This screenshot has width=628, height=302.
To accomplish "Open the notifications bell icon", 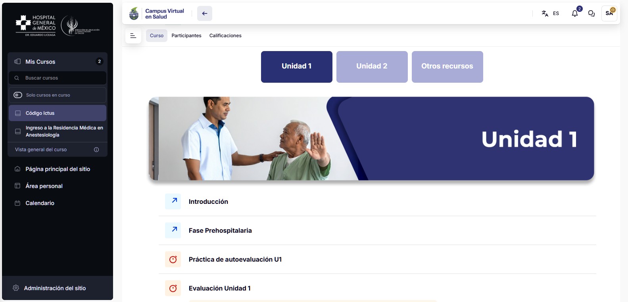I will pos(574,13).
